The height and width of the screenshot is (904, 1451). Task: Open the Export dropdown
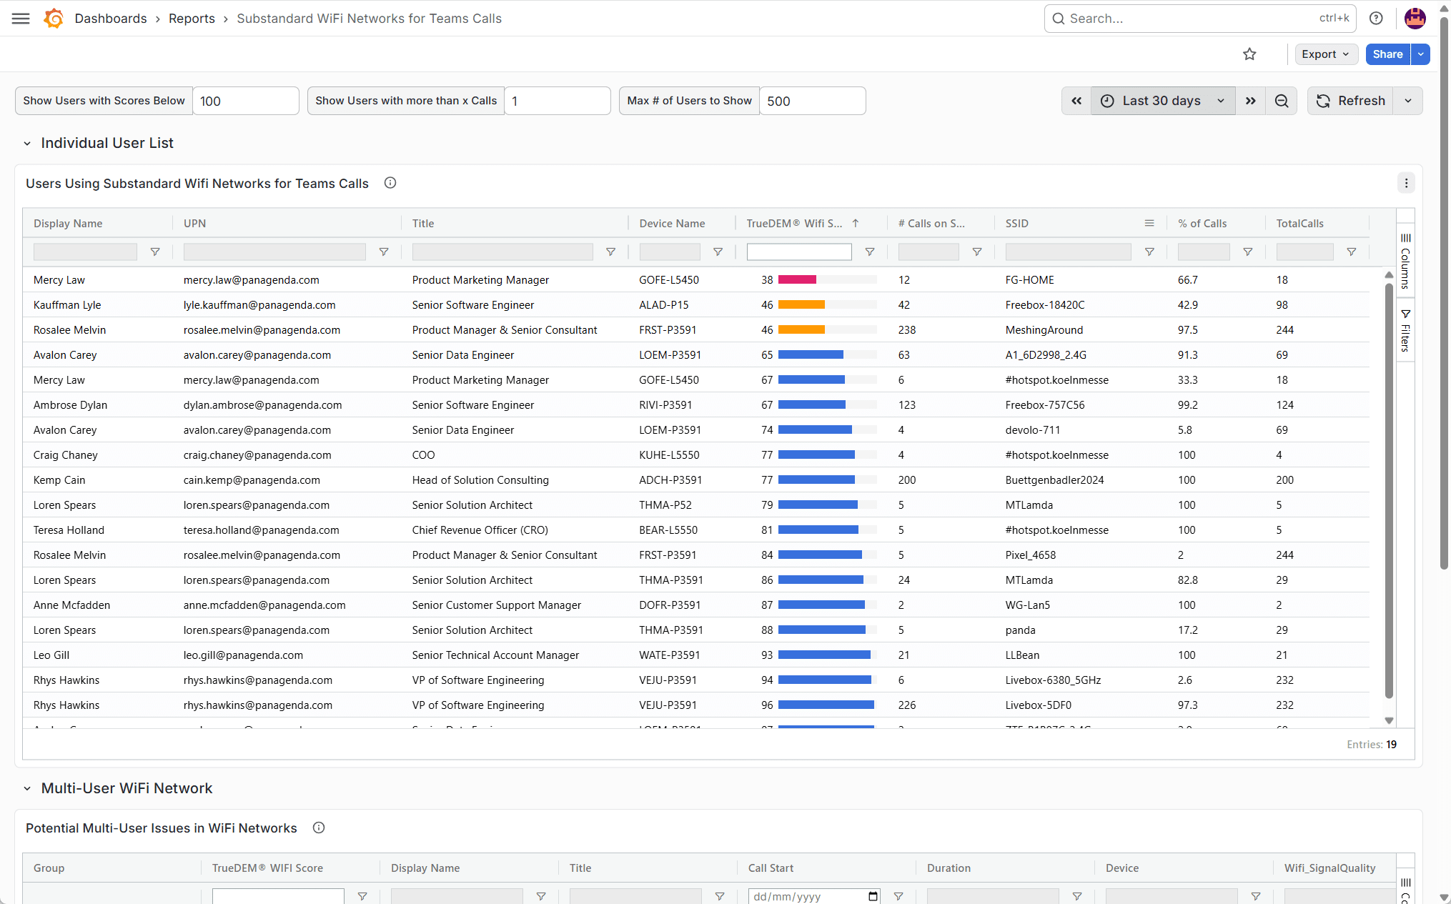coord(1326,54)
